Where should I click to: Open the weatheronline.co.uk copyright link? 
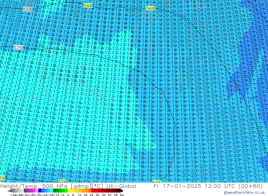pos(244,193)
